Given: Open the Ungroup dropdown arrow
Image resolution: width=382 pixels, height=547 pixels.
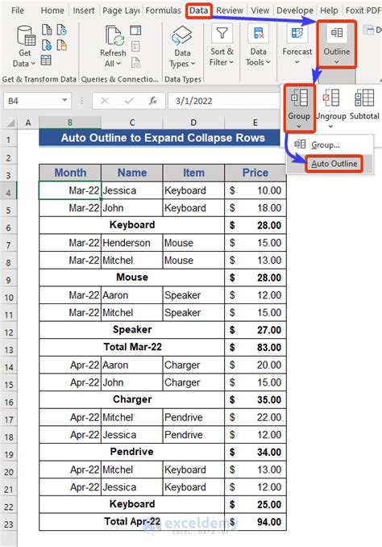Looking at the screenshot, I should tap(330, 127).
